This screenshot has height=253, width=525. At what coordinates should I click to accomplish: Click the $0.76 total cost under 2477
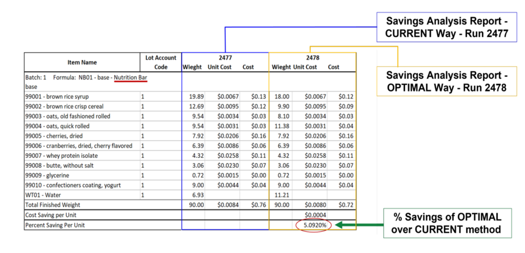coord(259,205)
